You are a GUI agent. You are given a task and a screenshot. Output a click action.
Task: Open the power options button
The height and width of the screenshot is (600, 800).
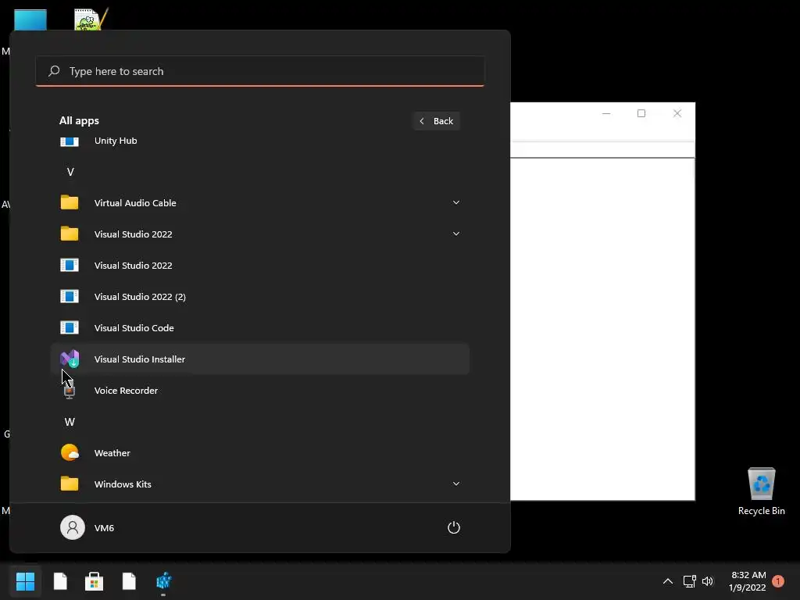click(x=454, y=527)
